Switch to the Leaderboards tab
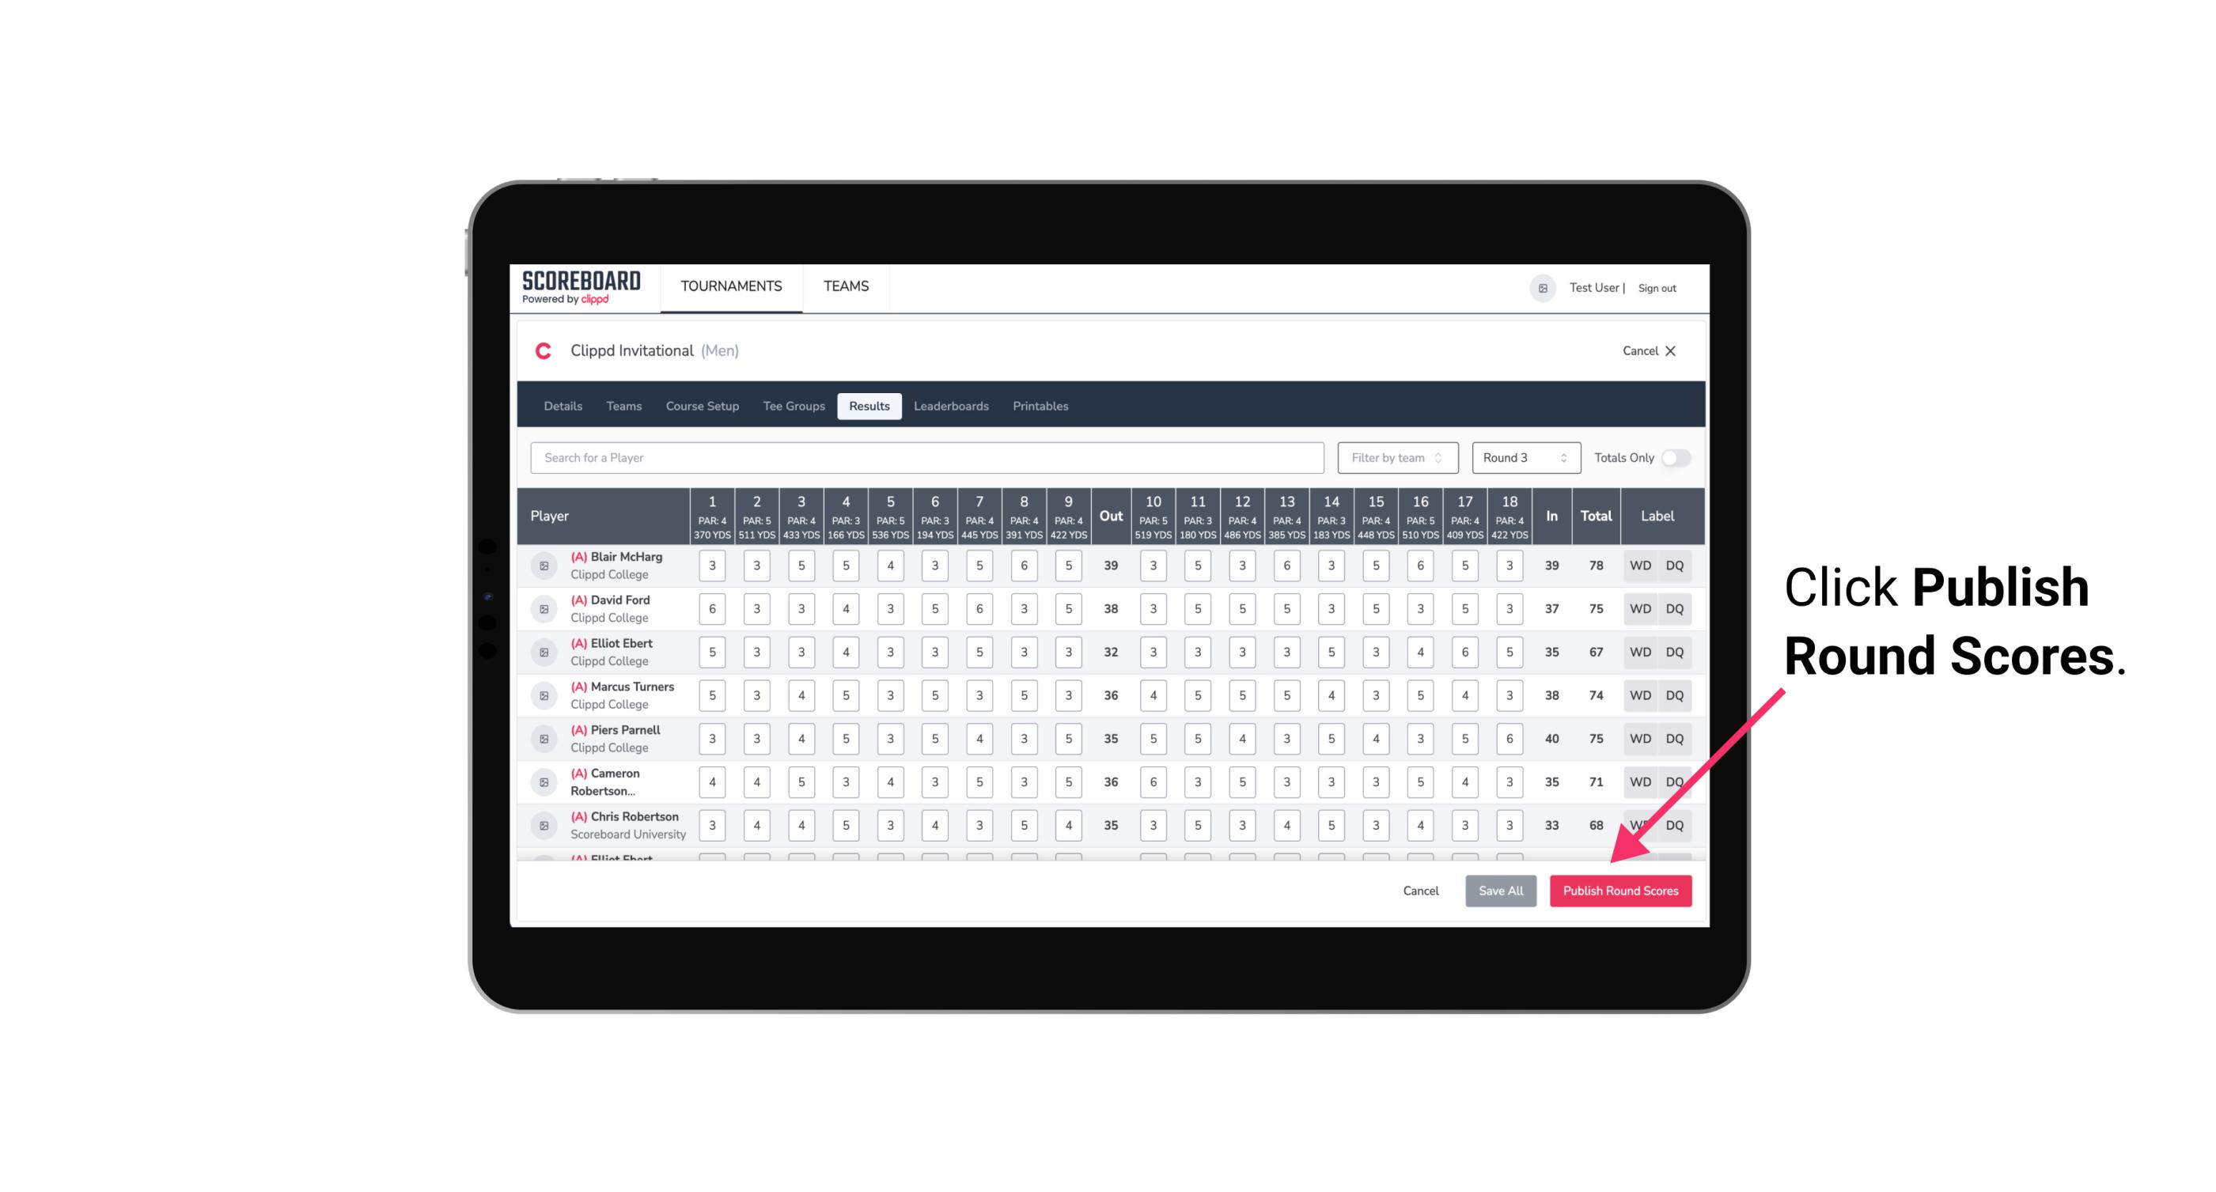Screen dimensions: 2216x1192 pos(953,405)
